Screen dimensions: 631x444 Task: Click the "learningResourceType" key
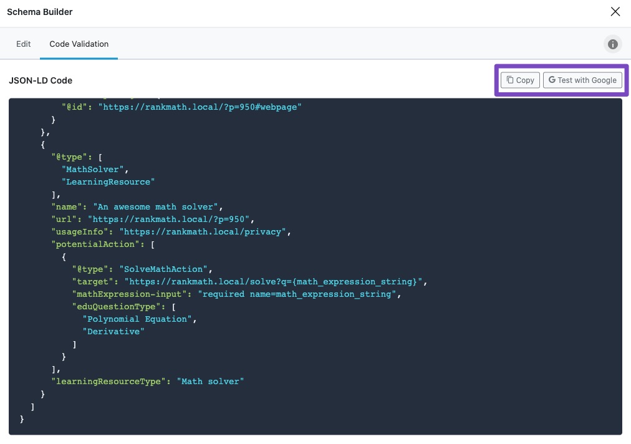click(108, 382)
